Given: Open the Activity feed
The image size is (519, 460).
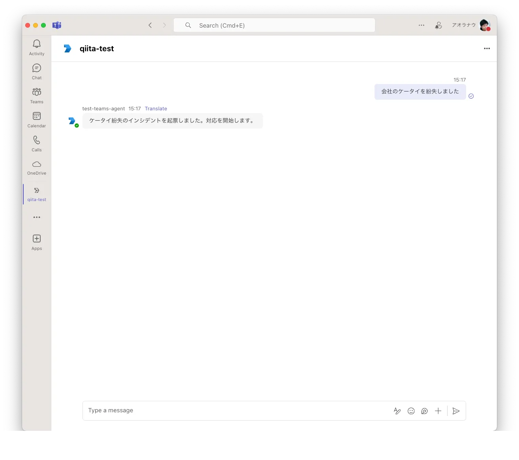Looking at the screenshot, I should tap(37, 48).
